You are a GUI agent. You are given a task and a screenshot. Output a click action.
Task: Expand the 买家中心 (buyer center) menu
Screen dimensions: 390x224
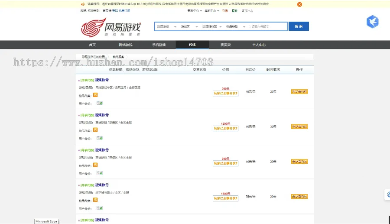tap(194, 11)
